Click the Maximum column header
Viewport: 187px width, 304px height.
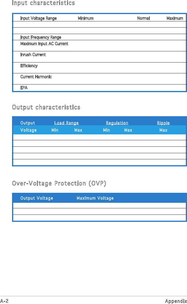[x=175, y=18]
